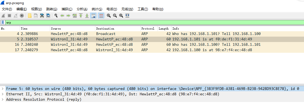This screenshot has width=304, height=105.
Task: Zoom in on packet list text
Action: (x=109, y=16)
